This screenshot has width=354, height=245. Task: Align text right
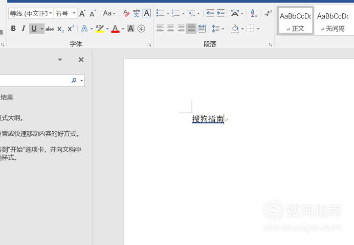click(x=181, y=29)
